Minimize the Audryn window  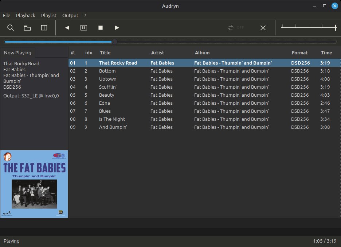[314, 6]
